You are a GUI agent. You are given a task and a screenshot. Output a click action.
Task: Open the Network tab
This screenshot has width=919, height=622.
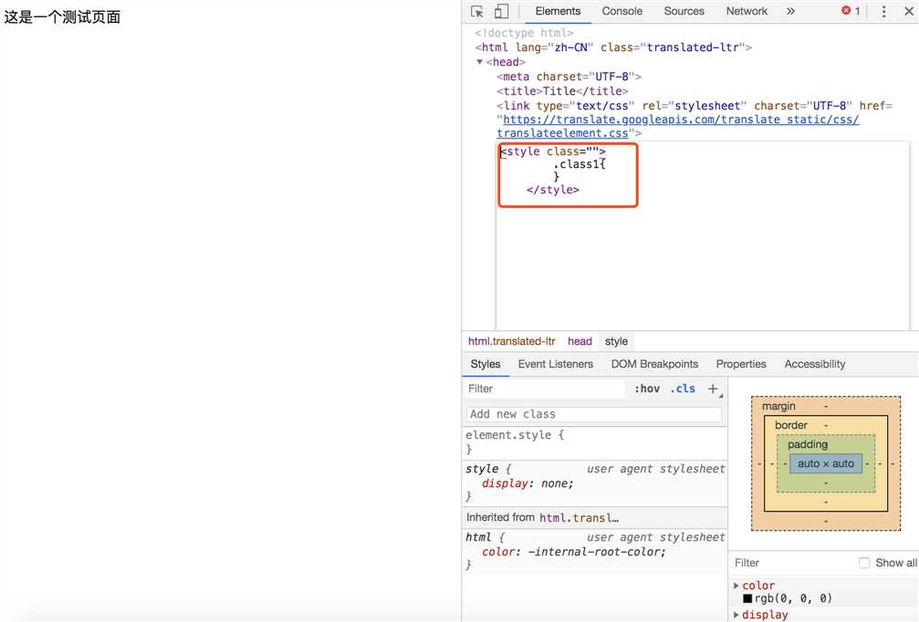747,11
